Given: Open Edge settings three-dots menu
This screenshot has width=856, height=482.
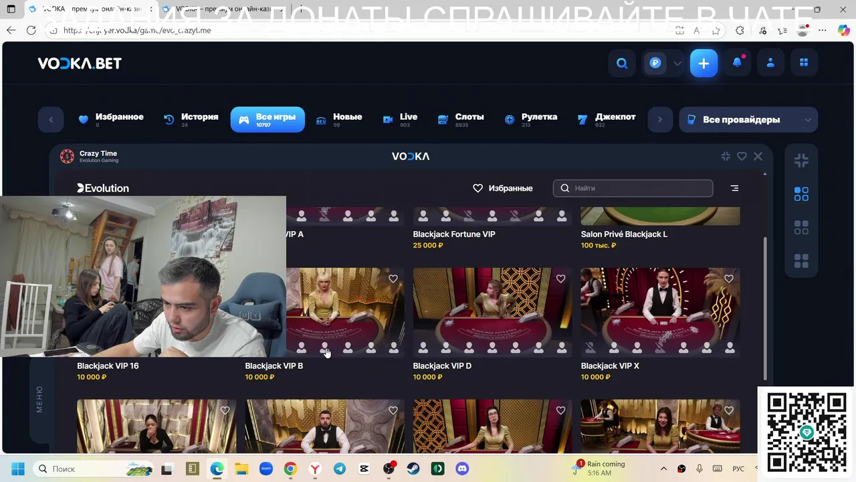Looking at the screenshot, I should (x=823, y=30).
